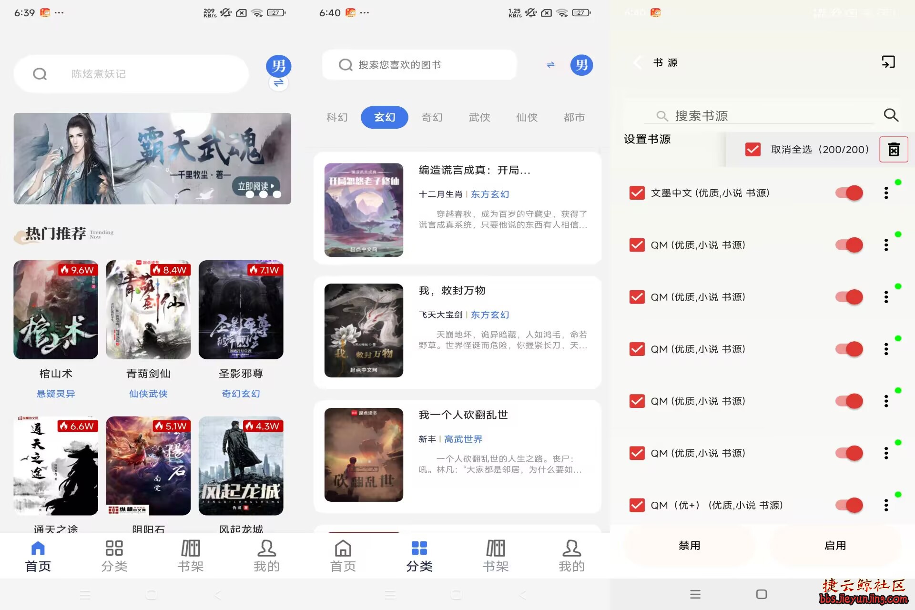Open the 仙侠武侠 genre link
This screenshot has height=610, width=915.
(148, 394)
